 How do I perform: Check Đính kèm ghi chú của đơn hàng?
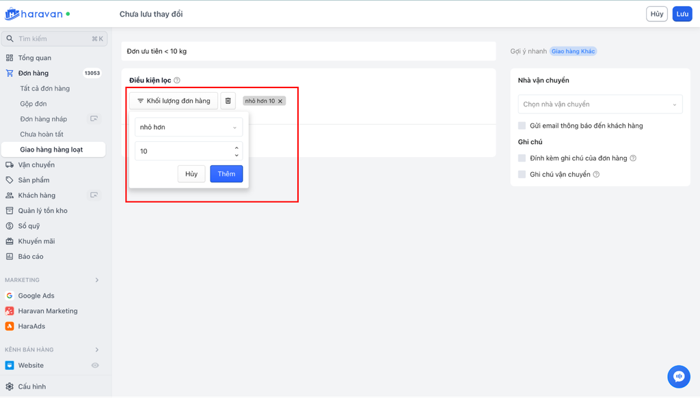click(522, 158)
